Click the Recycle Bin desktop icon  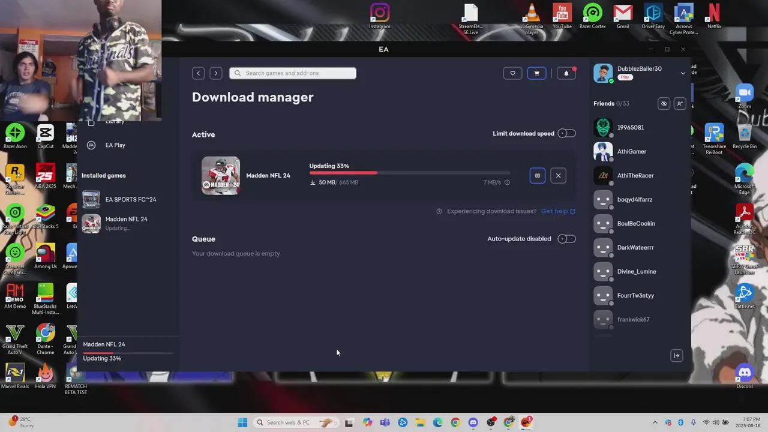pyautogui.click(x=745, y=136)
